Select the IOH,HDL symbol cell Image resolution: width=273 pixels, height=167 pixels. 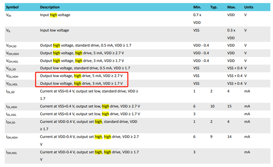[x=12, y=153]
